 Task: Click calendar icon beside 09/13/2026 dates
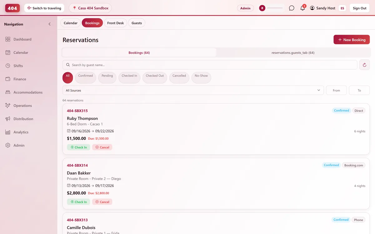tap(69, 186)
